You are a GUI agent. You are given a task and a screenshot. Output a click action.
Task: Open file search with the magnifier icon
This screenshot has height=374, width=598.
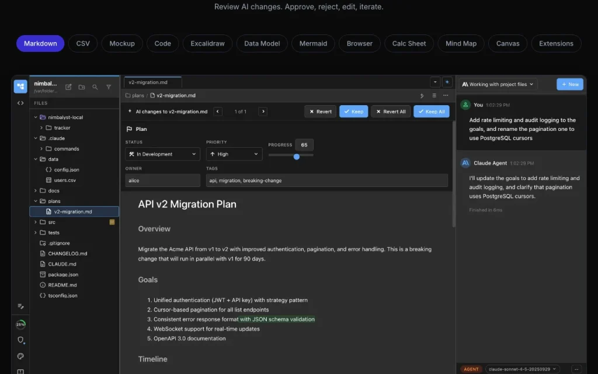95,87
